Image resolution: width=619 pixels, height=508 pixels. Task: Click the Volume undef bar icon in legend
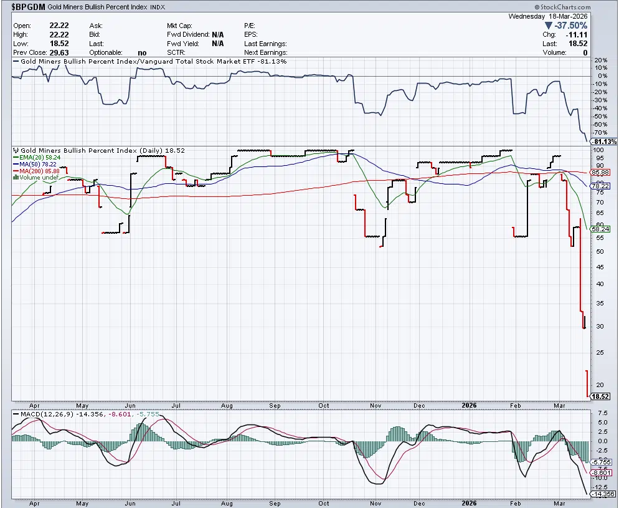pyautogui.click(x=16, y=177)
